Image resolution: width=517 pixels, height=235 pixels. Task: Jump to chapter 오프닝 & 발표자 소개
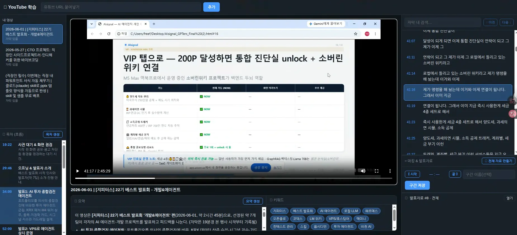[31, 175]
